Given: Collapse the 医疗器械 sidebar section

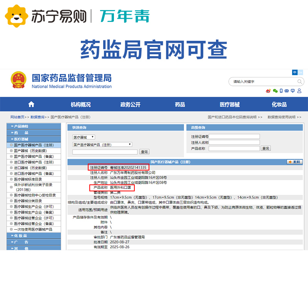Looking at the screenshot, I should [x=34, y=139].
